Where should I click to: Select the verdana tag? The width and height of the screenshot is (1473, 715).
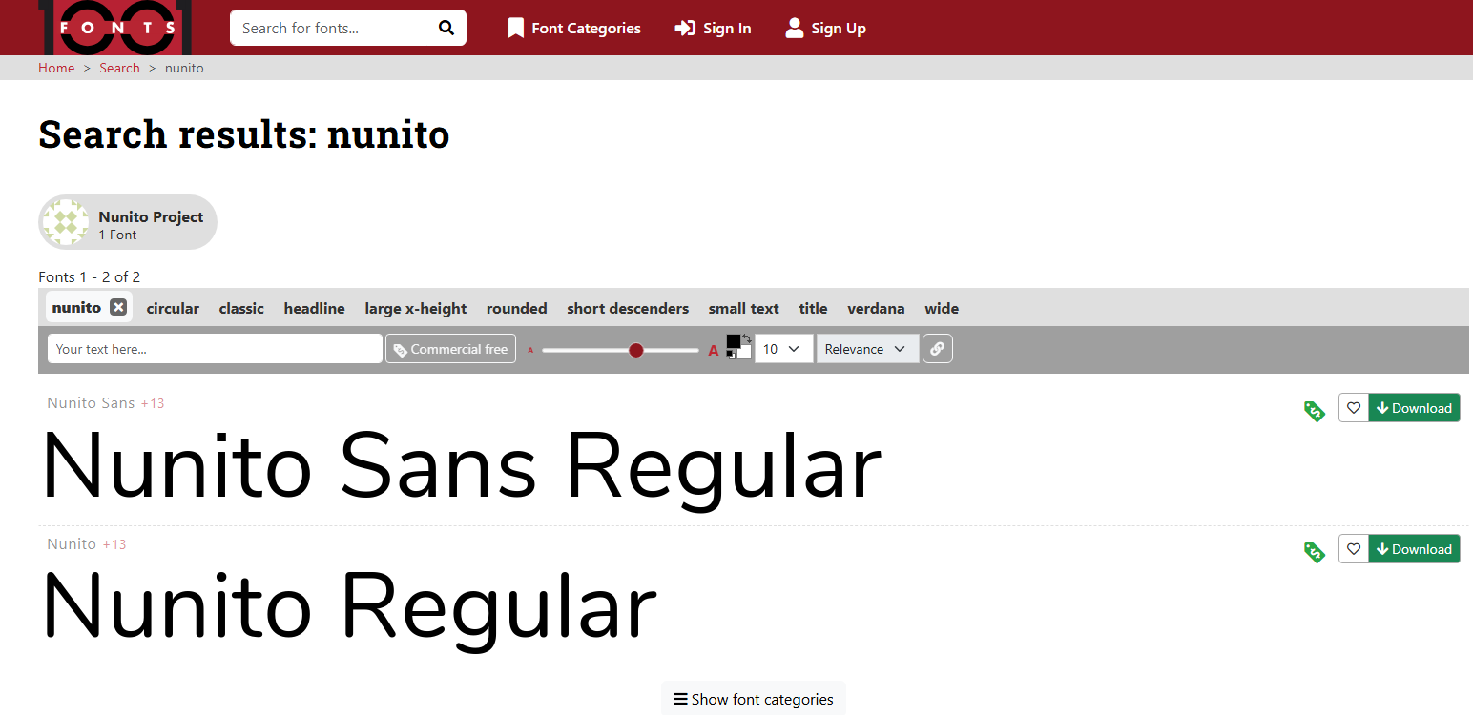pos(876,308)
